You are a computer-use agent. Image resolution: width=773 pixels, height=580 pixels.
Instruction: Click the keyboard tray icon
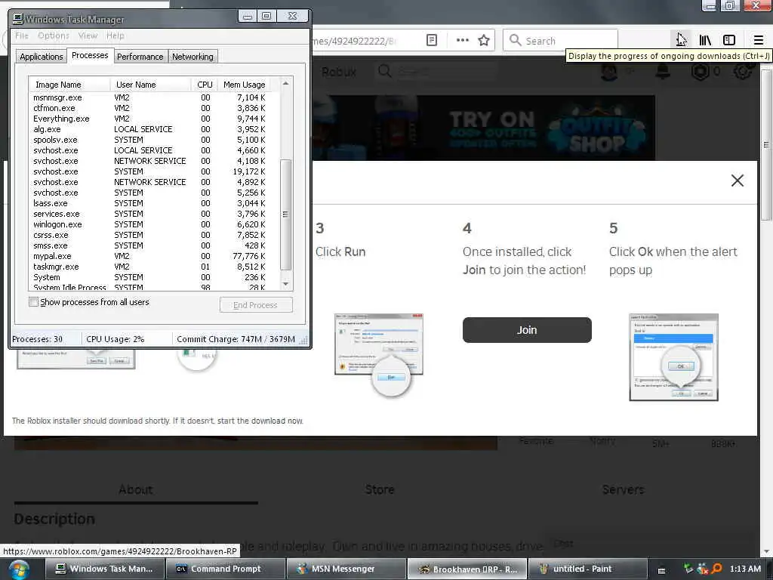click(661, 571)
